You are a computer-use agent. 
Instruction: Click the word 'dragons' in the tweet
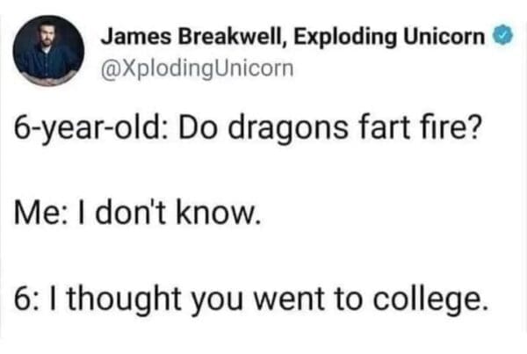(288, 129)
